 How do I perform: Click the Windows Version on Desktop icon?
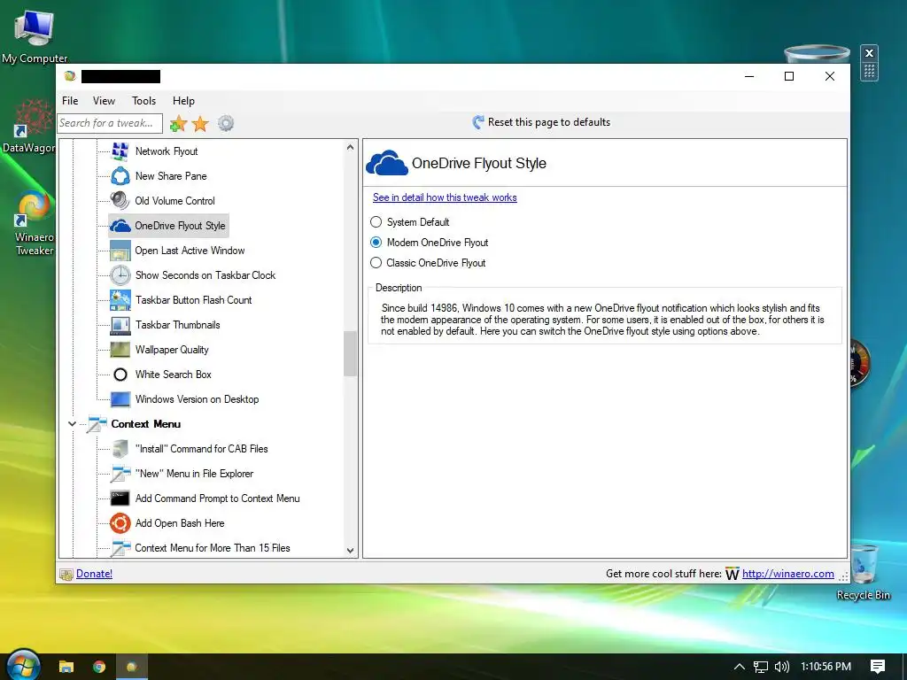click(120, 399)
